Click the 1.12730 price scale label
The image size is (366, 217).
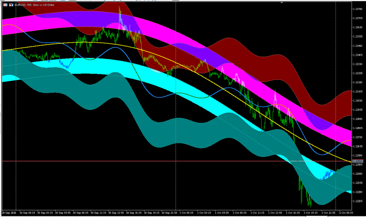click(357, 137)
